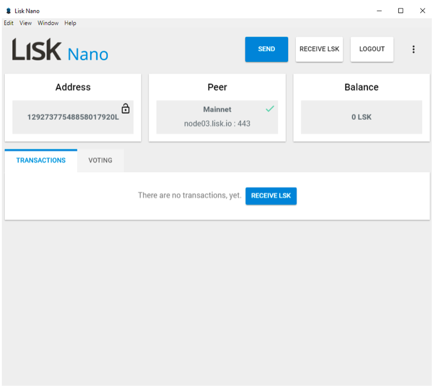
Task: Maximize the Lisk Nano window
Action: 401,11
